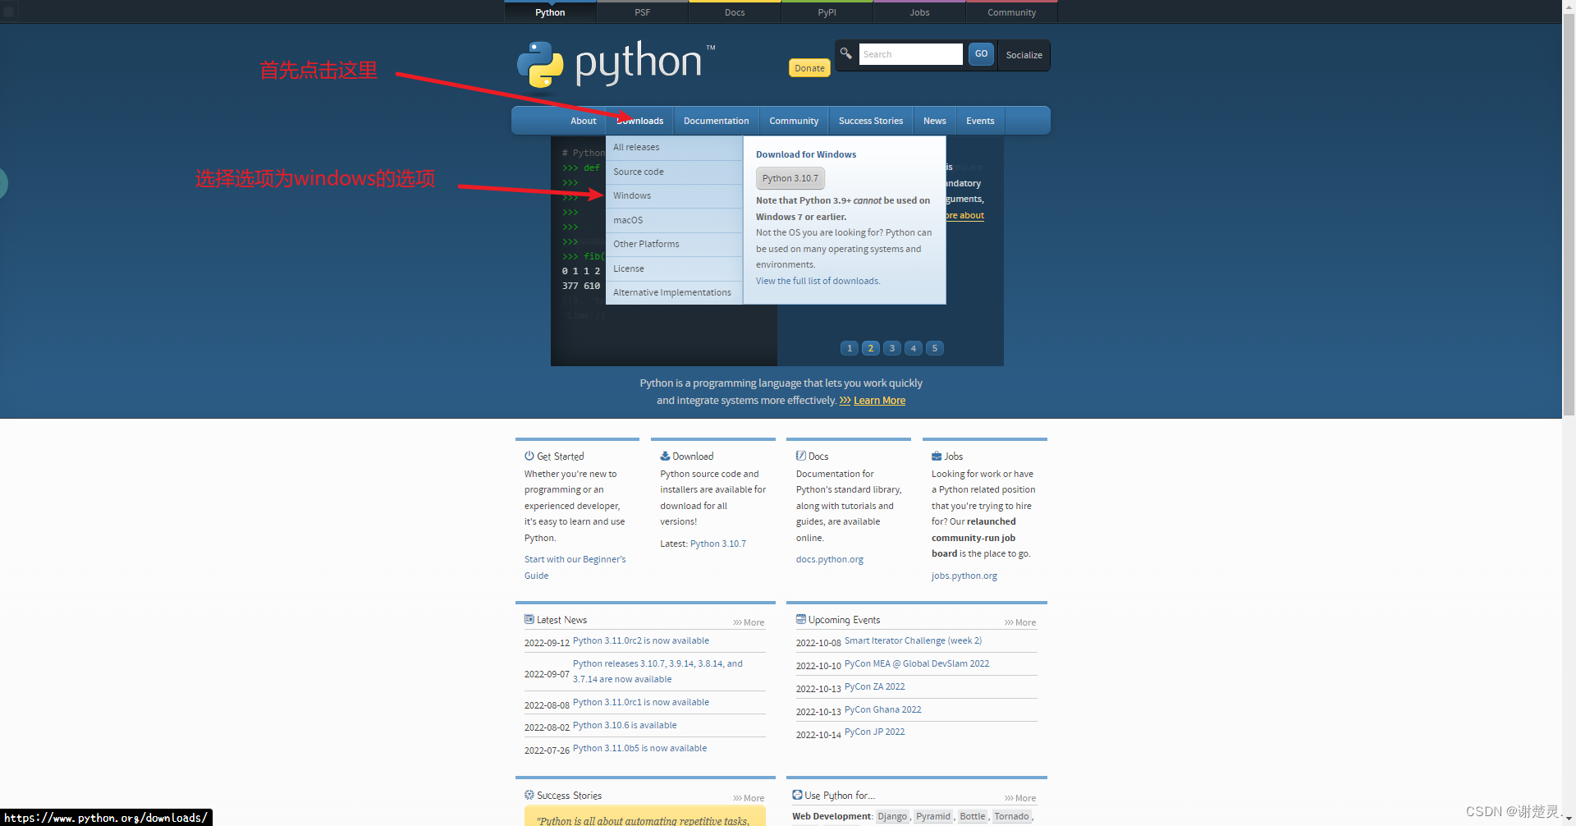Open the About navigation menu
The width and height of the screenshot is (1576, 826).
tap(583, 121)
